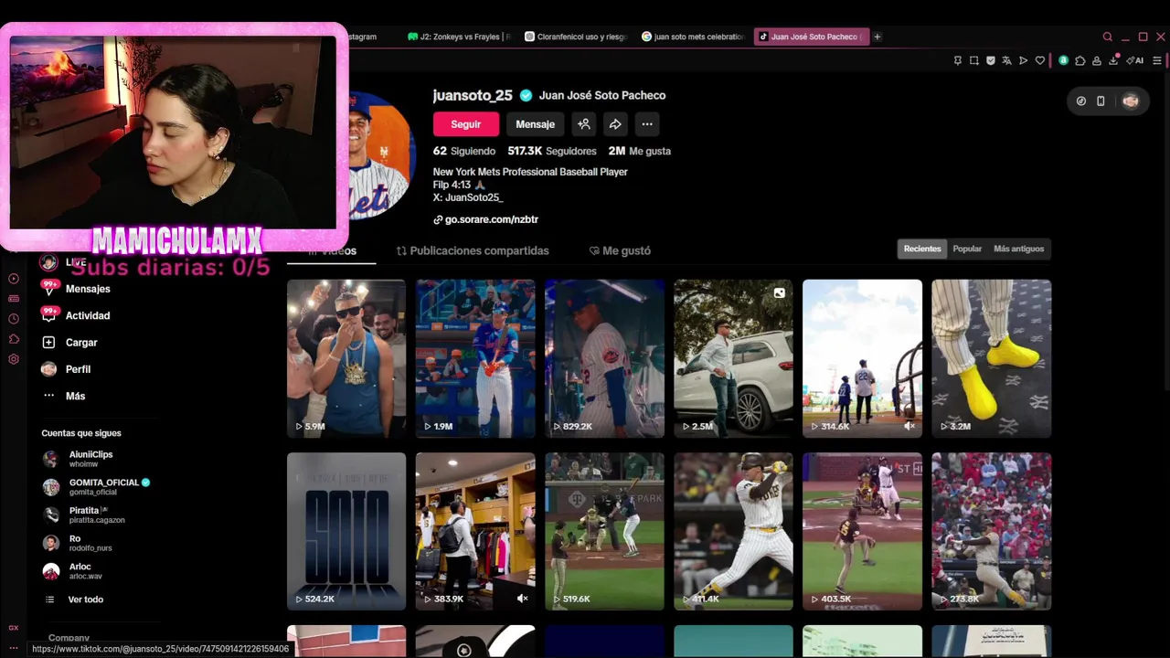The height and width of the screenshot is (658, 1170).
Task: Click the browser search icon near the window controls
Action: click(1107, 37)
